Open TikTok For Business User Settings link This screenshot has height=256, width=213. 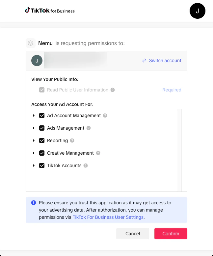coord(108,217)
